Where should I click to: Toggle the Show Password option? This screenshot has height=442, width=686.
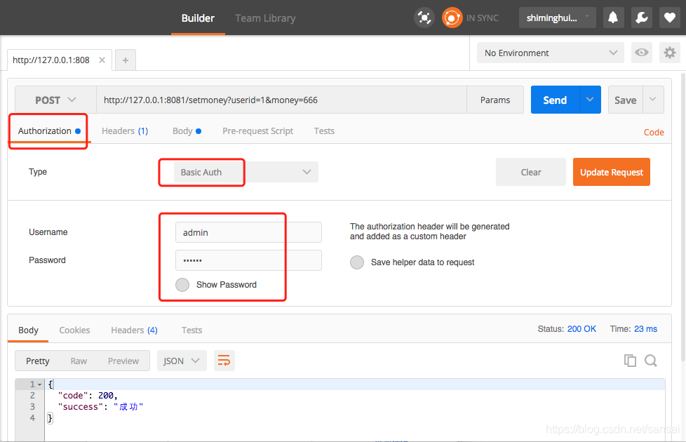[182, 284]
